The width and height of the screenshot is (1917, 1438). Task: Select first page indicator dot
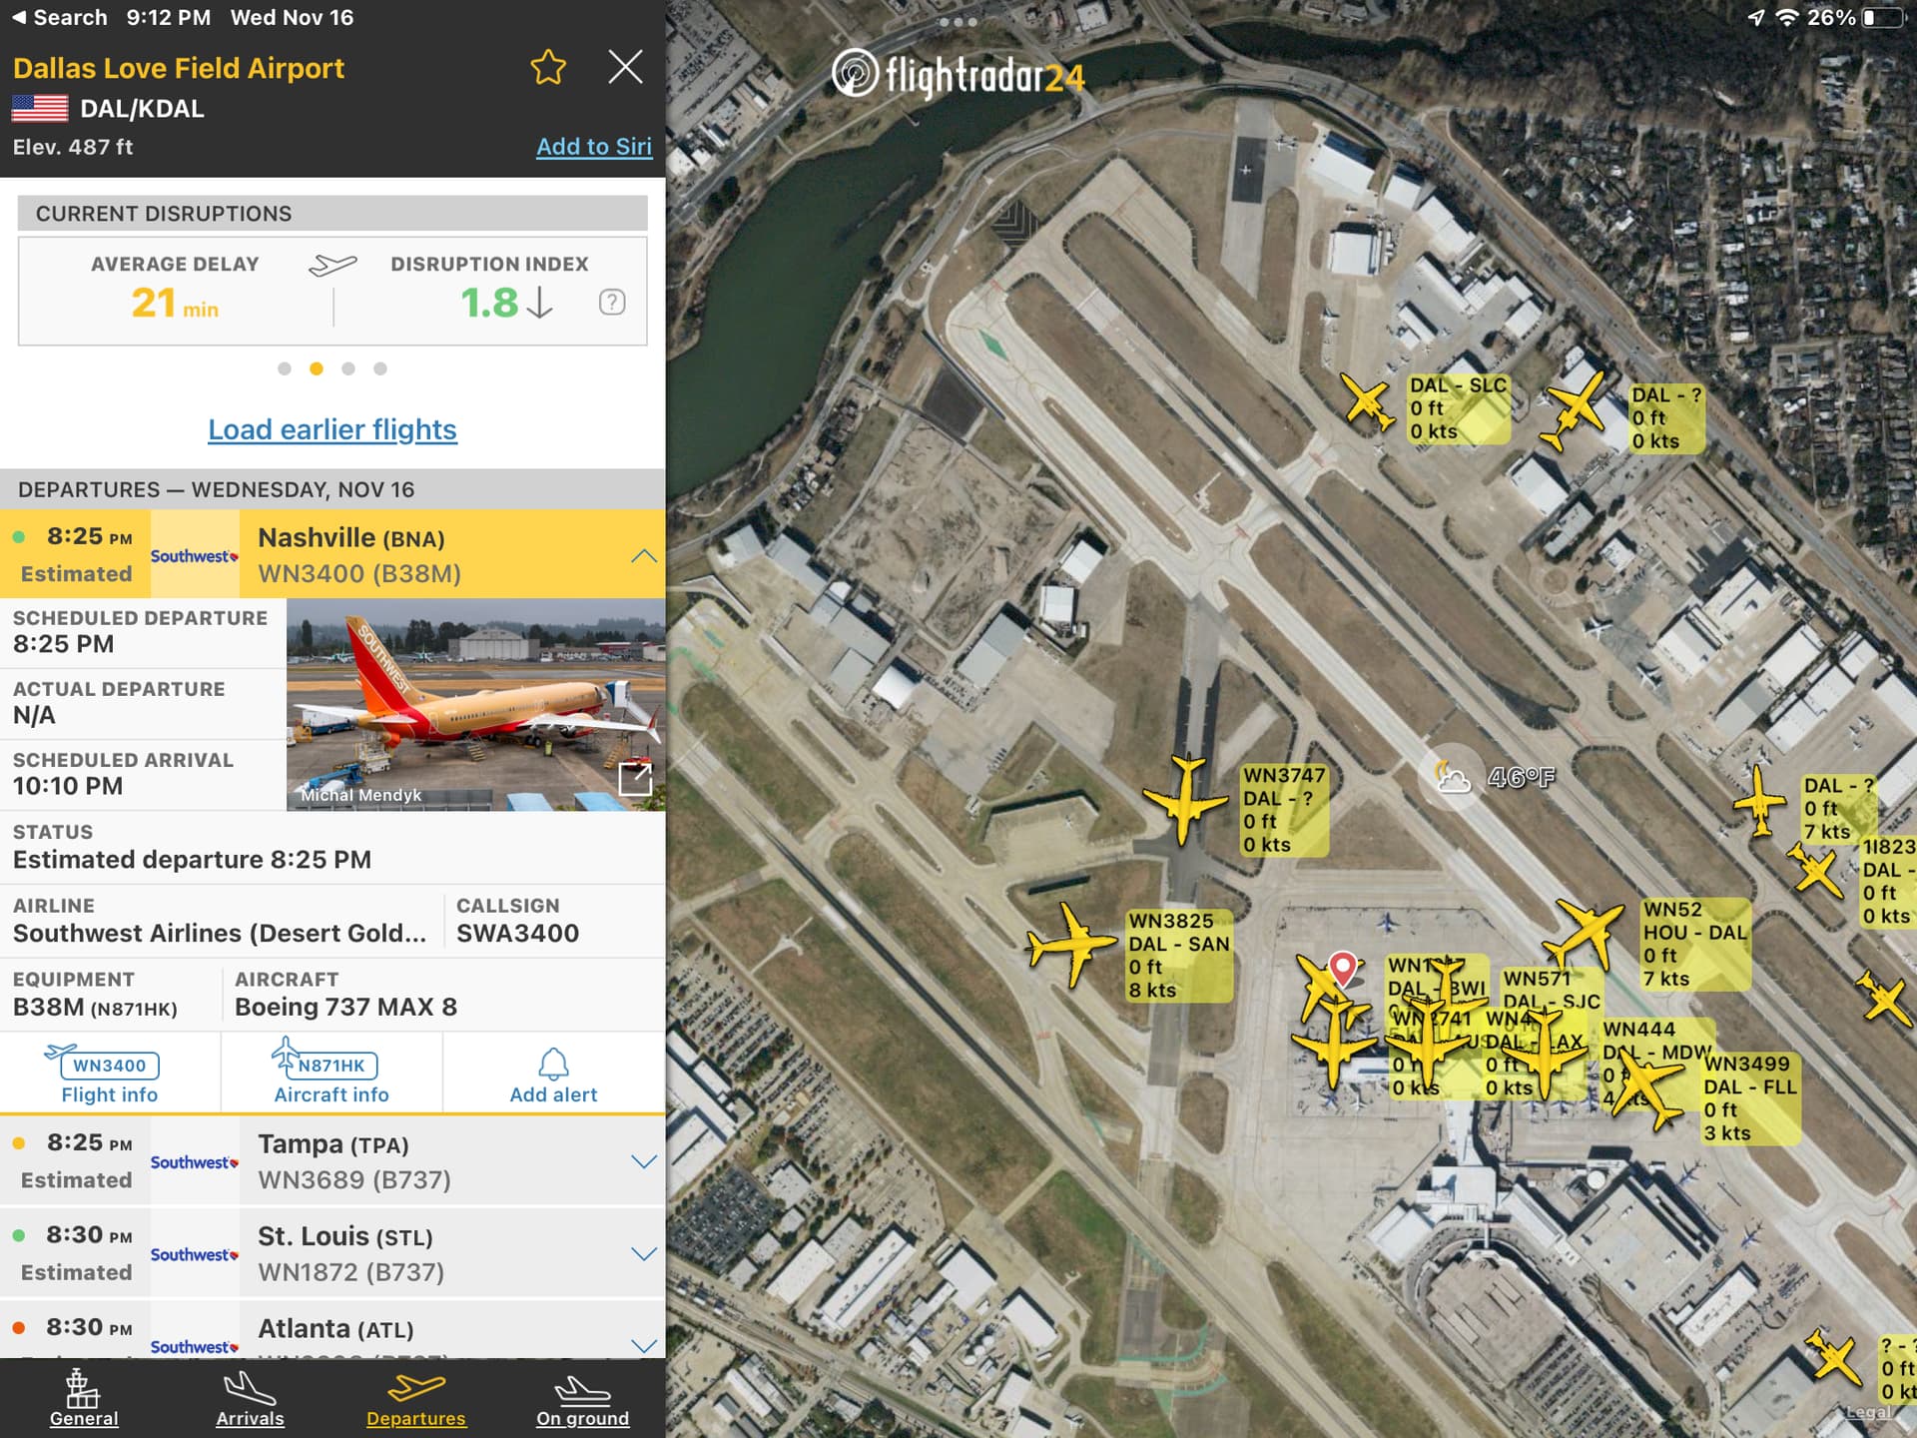[x=285, y=368]
